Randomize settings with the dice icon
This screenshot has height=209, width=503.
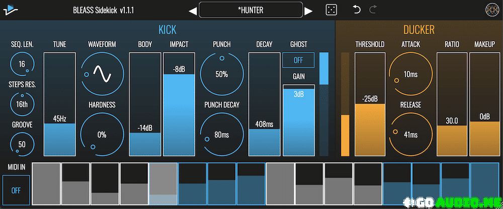331,10
